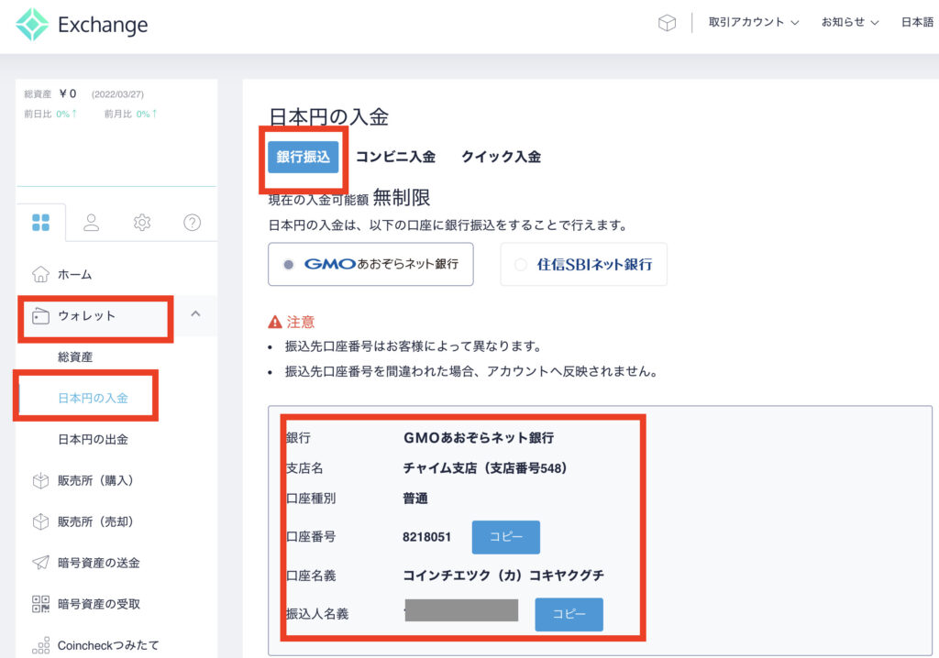Select 住信SBIネット銀行 radio option
Viewport: 939px width, 658px height.
tap(583, 264)
